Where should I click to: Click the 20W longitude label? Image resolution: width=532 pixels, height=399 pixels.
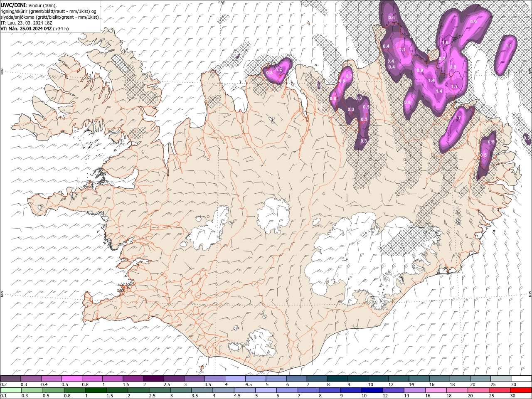tap(221, 2)
